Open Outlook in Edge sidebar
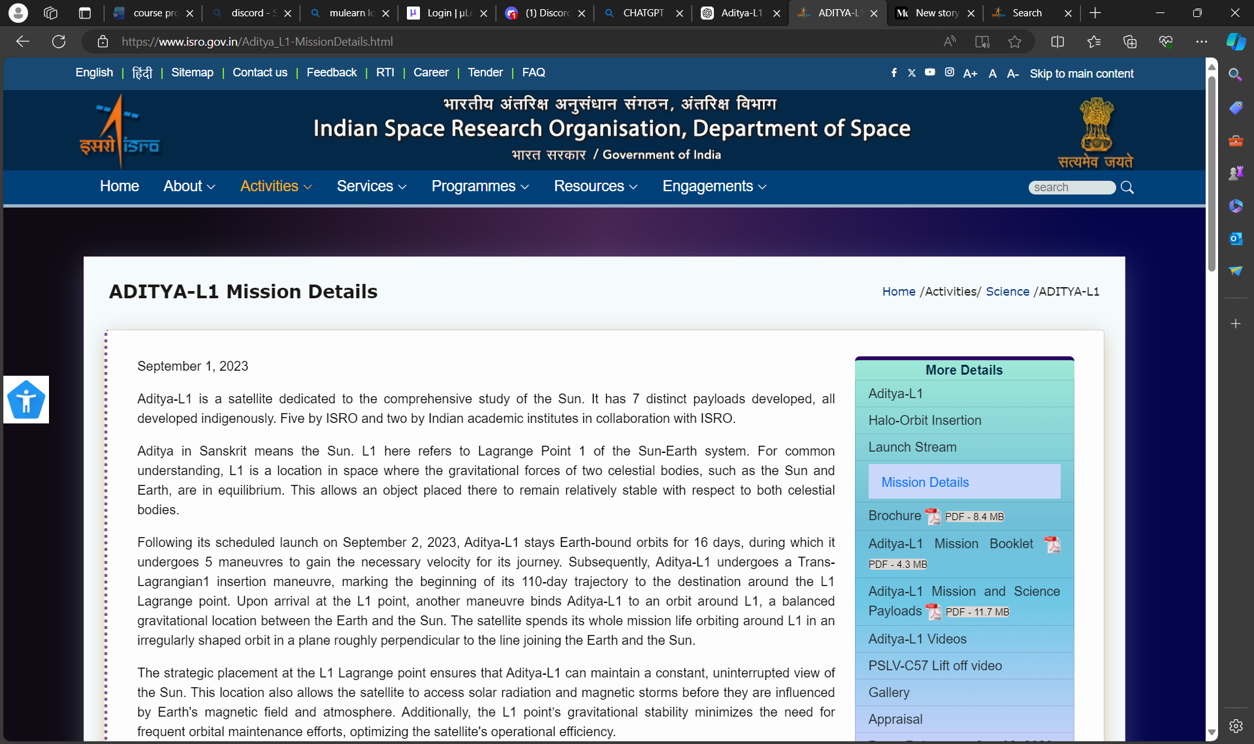 (1235, 239)
